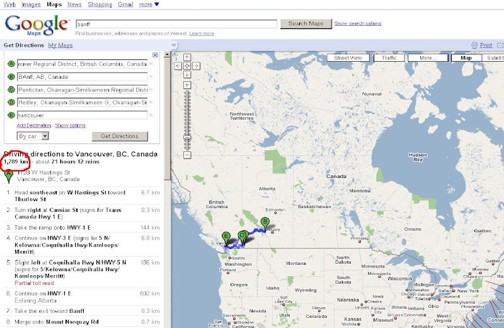This screenshot has height=328, width=504.
Task: Click the 'vancouver' destination field
Action: pyautogui.click(x=82, y=115)
